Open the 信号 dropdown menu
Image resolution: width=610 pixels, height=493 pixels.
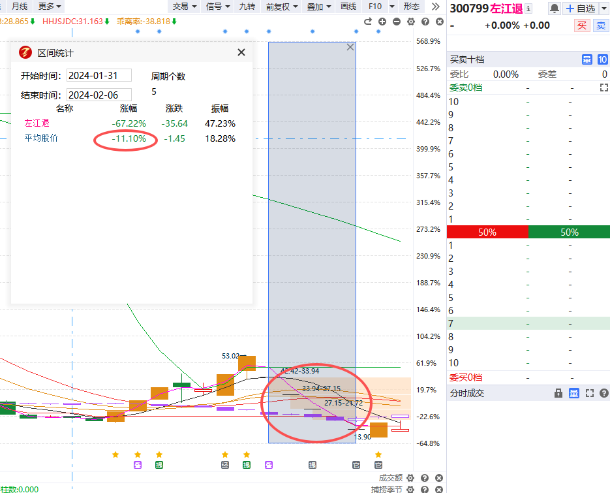[217, 7]
